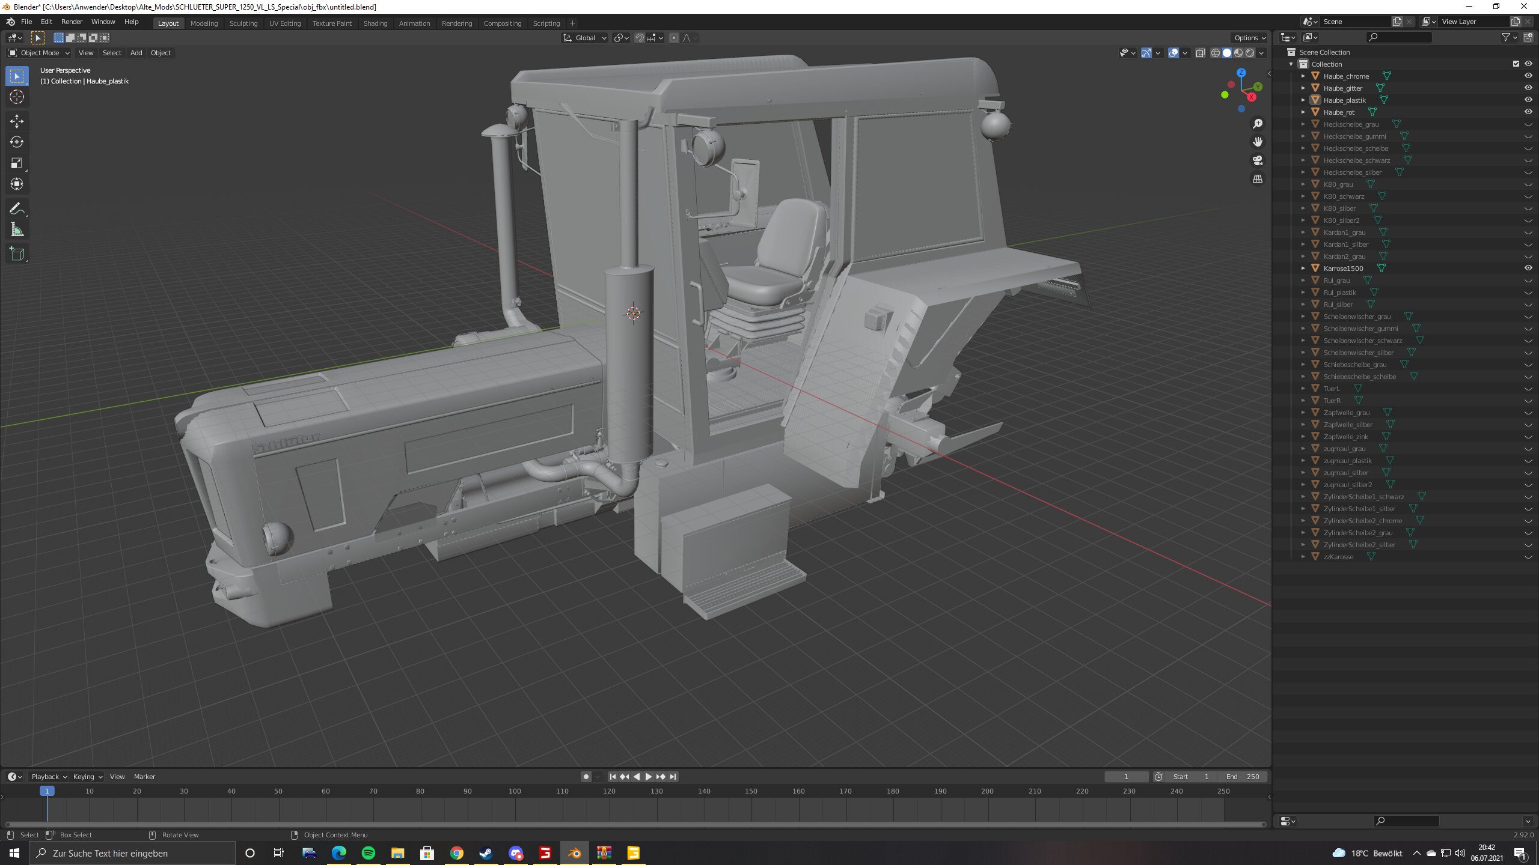Viewport: 1539px width, 865px height.
Task: Hide Haube_chrome with eye icon
Action: point(1528,76)
